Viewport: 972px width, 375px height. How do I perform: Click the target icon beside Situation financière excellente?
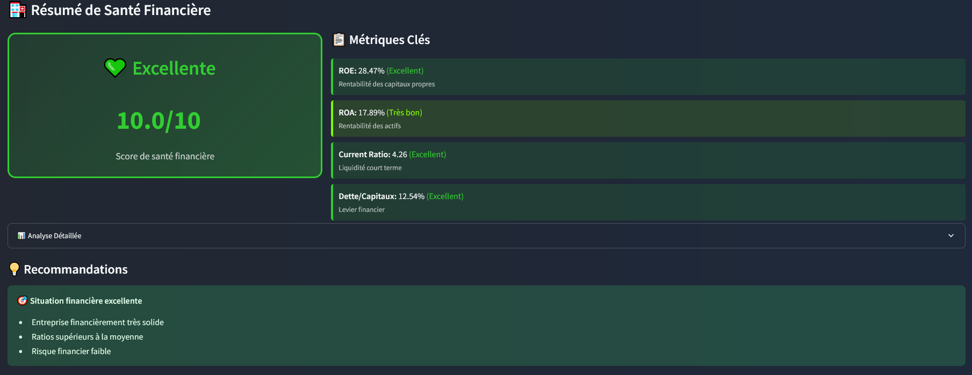(22, 300)
